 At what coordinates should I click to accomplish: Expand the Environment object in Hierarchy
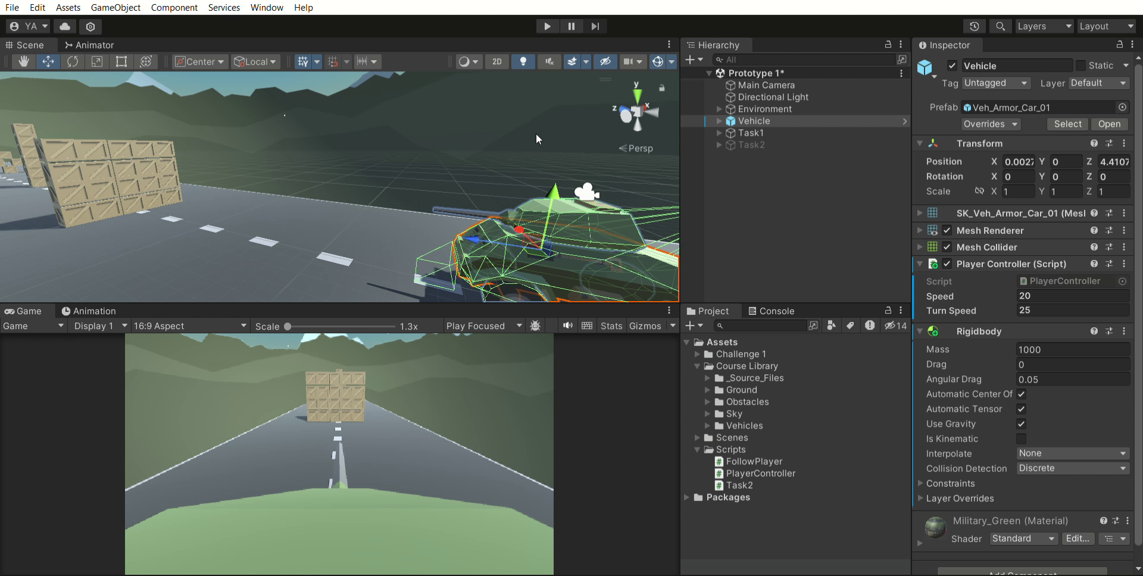point(719,109)
